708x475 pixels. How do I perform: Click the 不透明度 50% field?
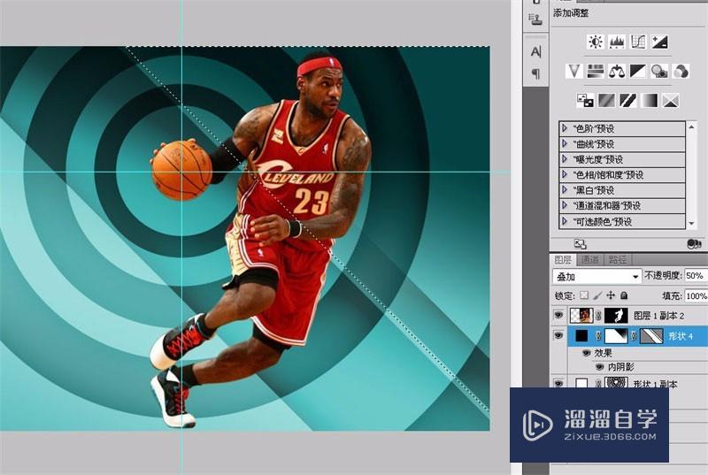point(696,276)
